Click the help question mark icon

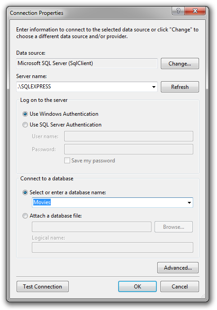point(178,11)
